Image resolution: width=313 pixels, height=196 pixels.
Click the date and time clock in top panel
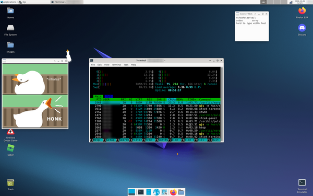(299, 2)
